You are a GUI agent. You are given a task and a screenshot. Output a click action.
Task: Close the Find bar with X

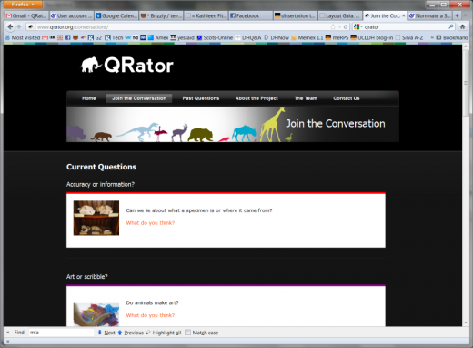(8, 333)
